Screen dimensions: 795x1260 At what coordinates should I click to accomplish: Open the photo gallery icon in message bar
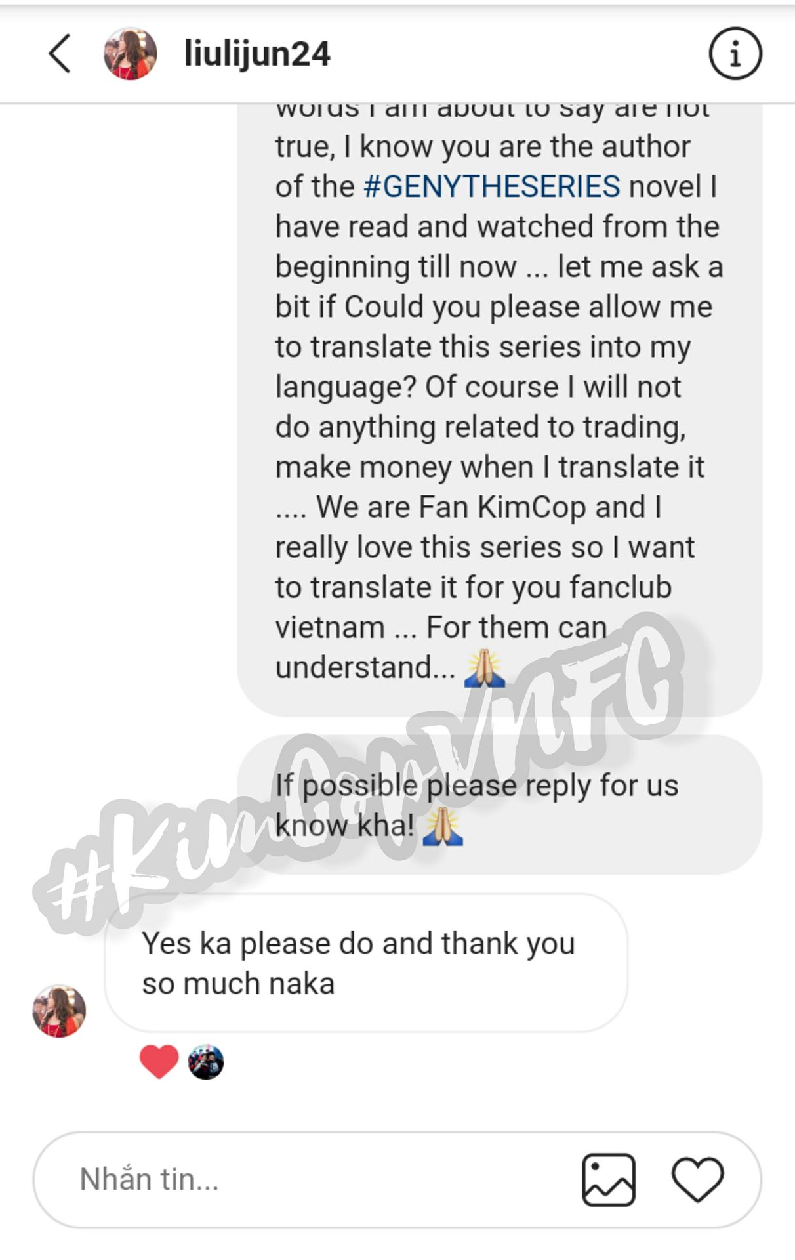pyautogui.click(x=608, y=1179)
